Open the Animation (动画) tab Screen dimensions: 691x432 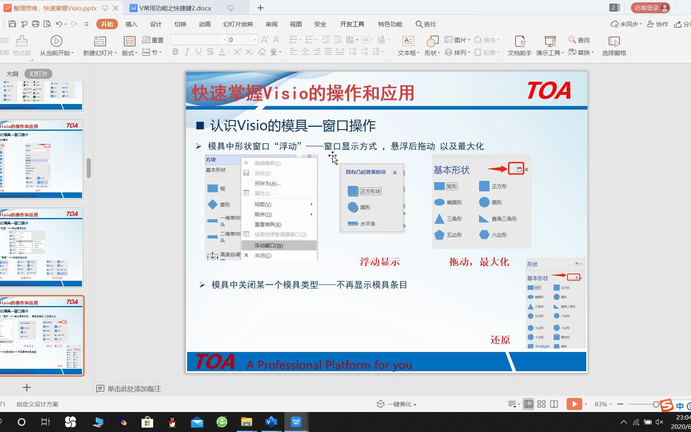[x=204, y=24]
